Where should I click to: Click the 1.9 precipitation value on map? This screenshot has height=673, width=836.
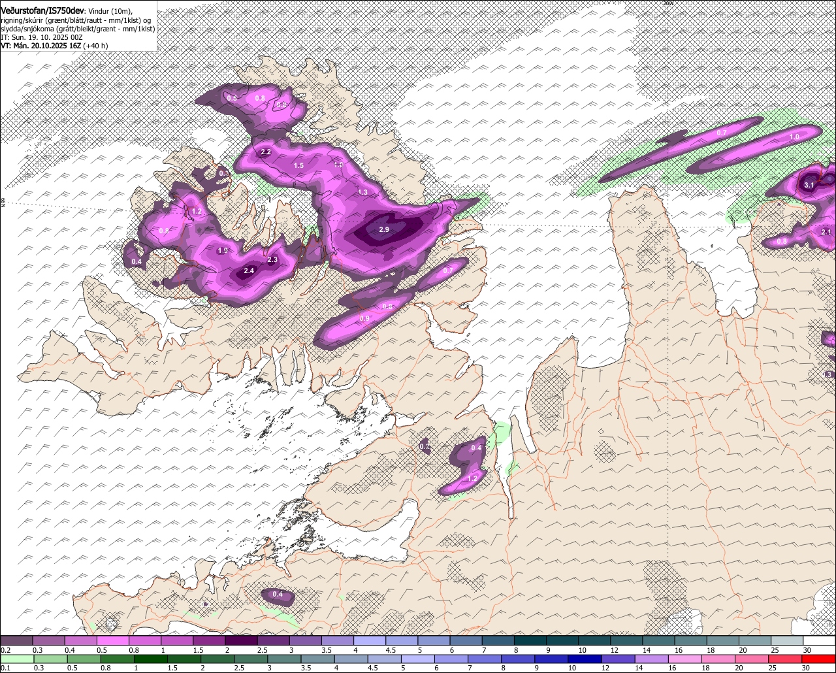[x=222, y=251]
